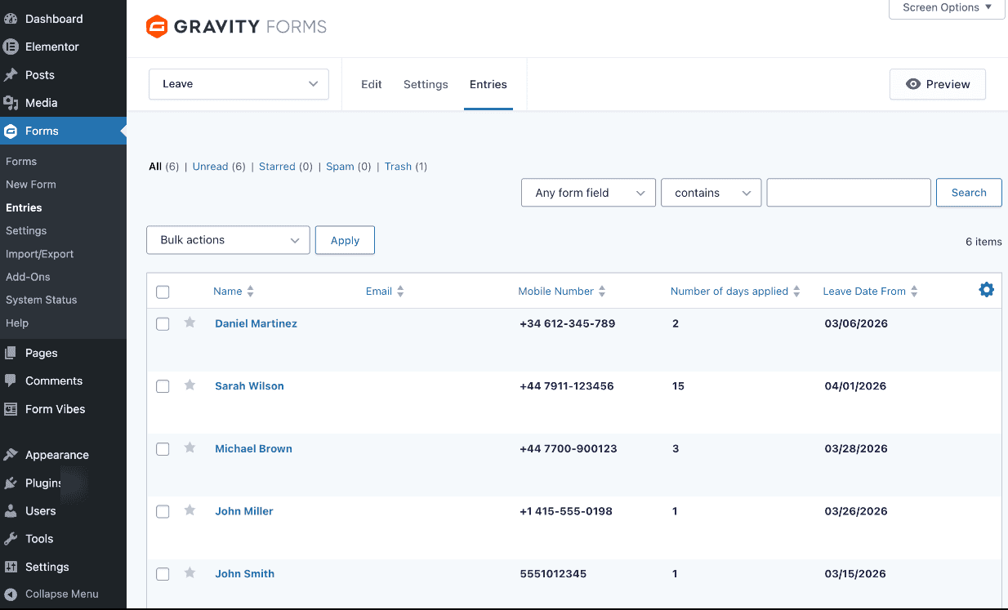Screen dimensions: 1008x610
Task: Click the Posts pin icon
Action: coord(11,74)
